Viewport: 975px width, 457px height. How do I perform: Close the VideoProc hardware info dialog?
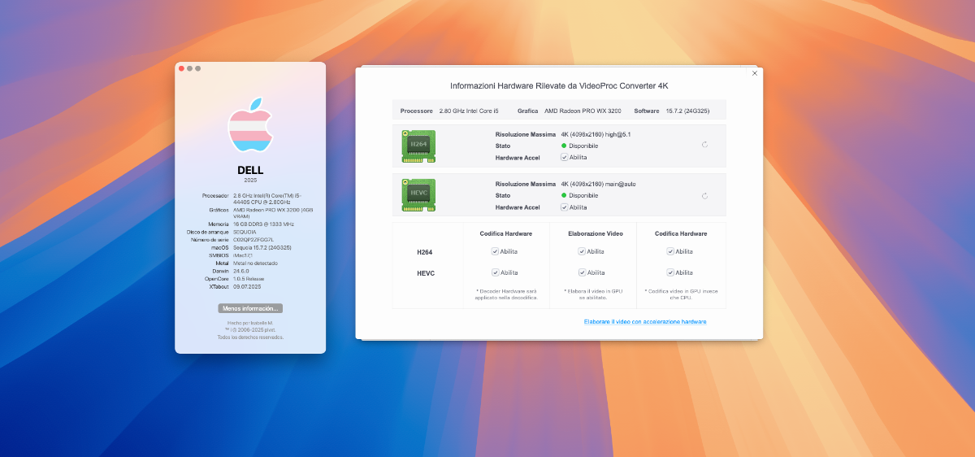[755, 73]
